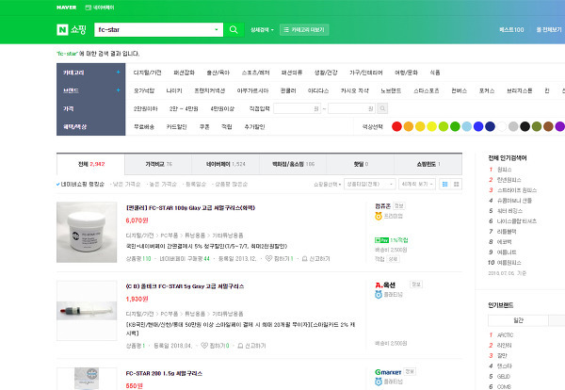This screenshot has height=390, width=565.
Task: Sort by 낮은 가격순
Action: point(126,185)
